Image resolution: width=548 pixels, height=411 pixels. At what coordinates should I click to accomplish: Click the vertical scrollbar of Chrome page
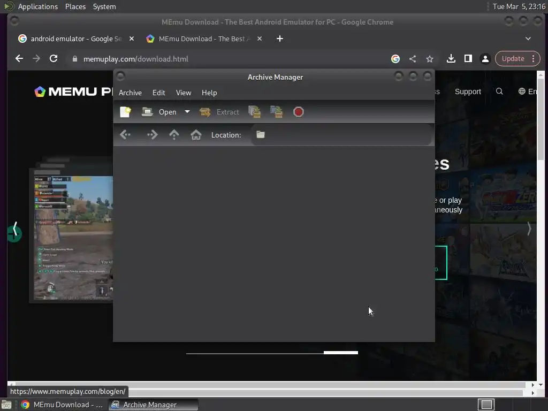tap(541, 119)
